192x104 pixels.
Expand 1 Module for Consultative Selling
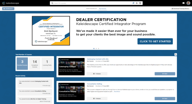pyautogui.click(x=97, y=99)
